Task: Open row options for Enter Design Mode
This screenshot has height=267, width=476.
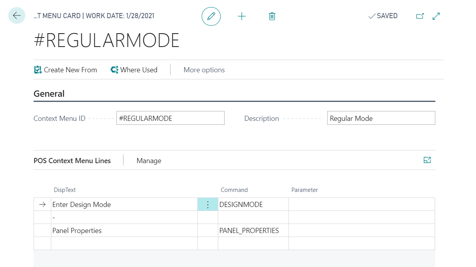Action: (x=208, y=205)
